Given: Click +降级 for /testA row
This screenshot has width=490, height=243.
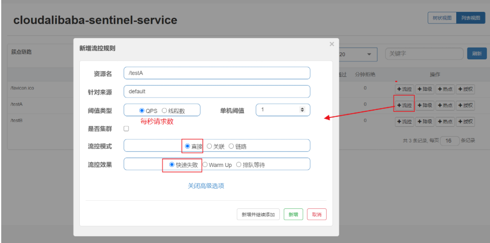Looking at the screenshot, I should coord(425,106).
